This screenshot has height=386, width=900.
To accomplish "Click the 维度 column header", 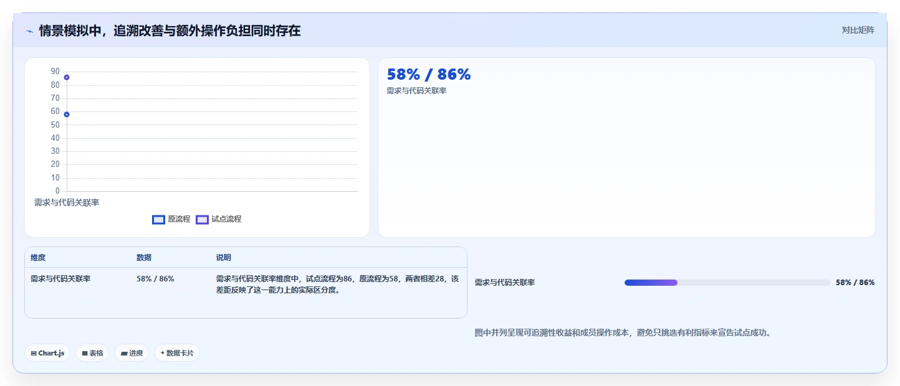I will (38, 258).
